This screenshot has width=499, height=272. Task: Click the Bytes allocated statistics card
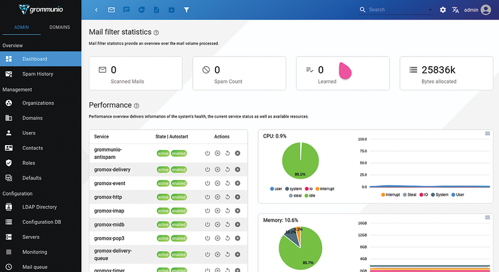click(x=446, y=73)
